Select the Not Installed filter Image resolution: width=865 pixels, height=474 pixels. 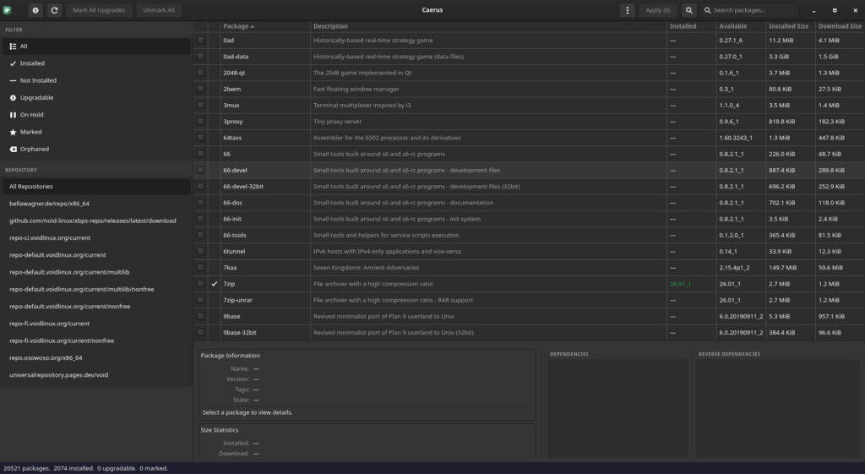tap(96, 80)
